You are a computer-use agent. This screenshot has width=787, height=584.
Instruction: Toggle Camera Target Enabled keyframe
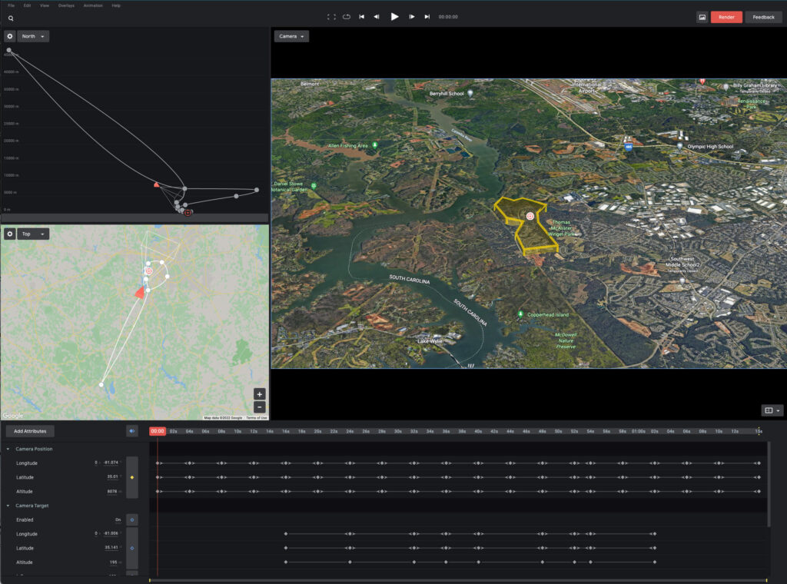tap(132, 520)
